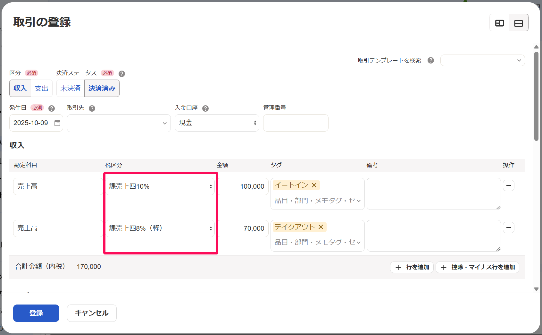Open 入金口座 dropdown showing 現金
The width and height of the screenshot is (542, 335).
pos(217,123)
